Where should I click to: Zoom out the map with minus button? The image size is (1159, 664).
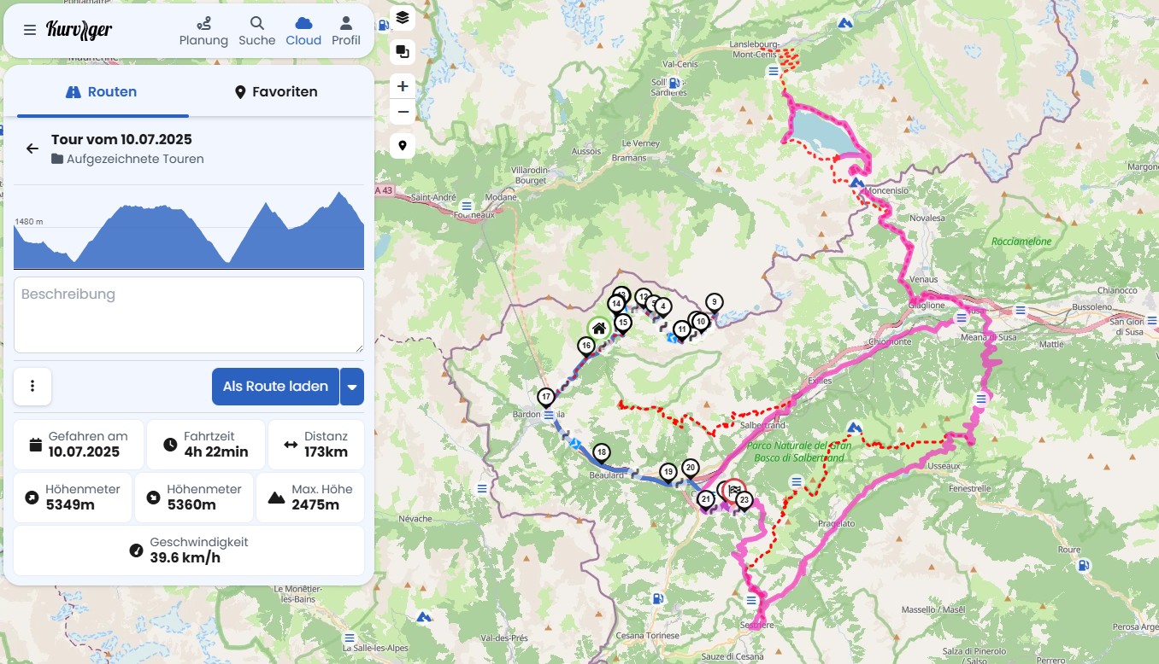[403, 112]
